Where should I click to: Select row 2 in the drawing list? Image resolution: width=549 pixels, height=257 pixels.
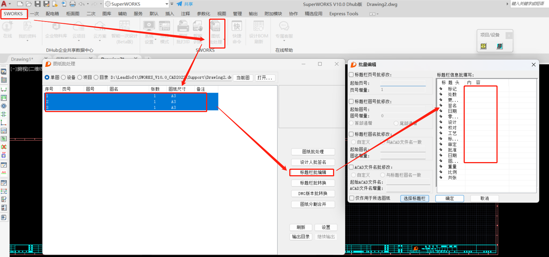[131, 102]
